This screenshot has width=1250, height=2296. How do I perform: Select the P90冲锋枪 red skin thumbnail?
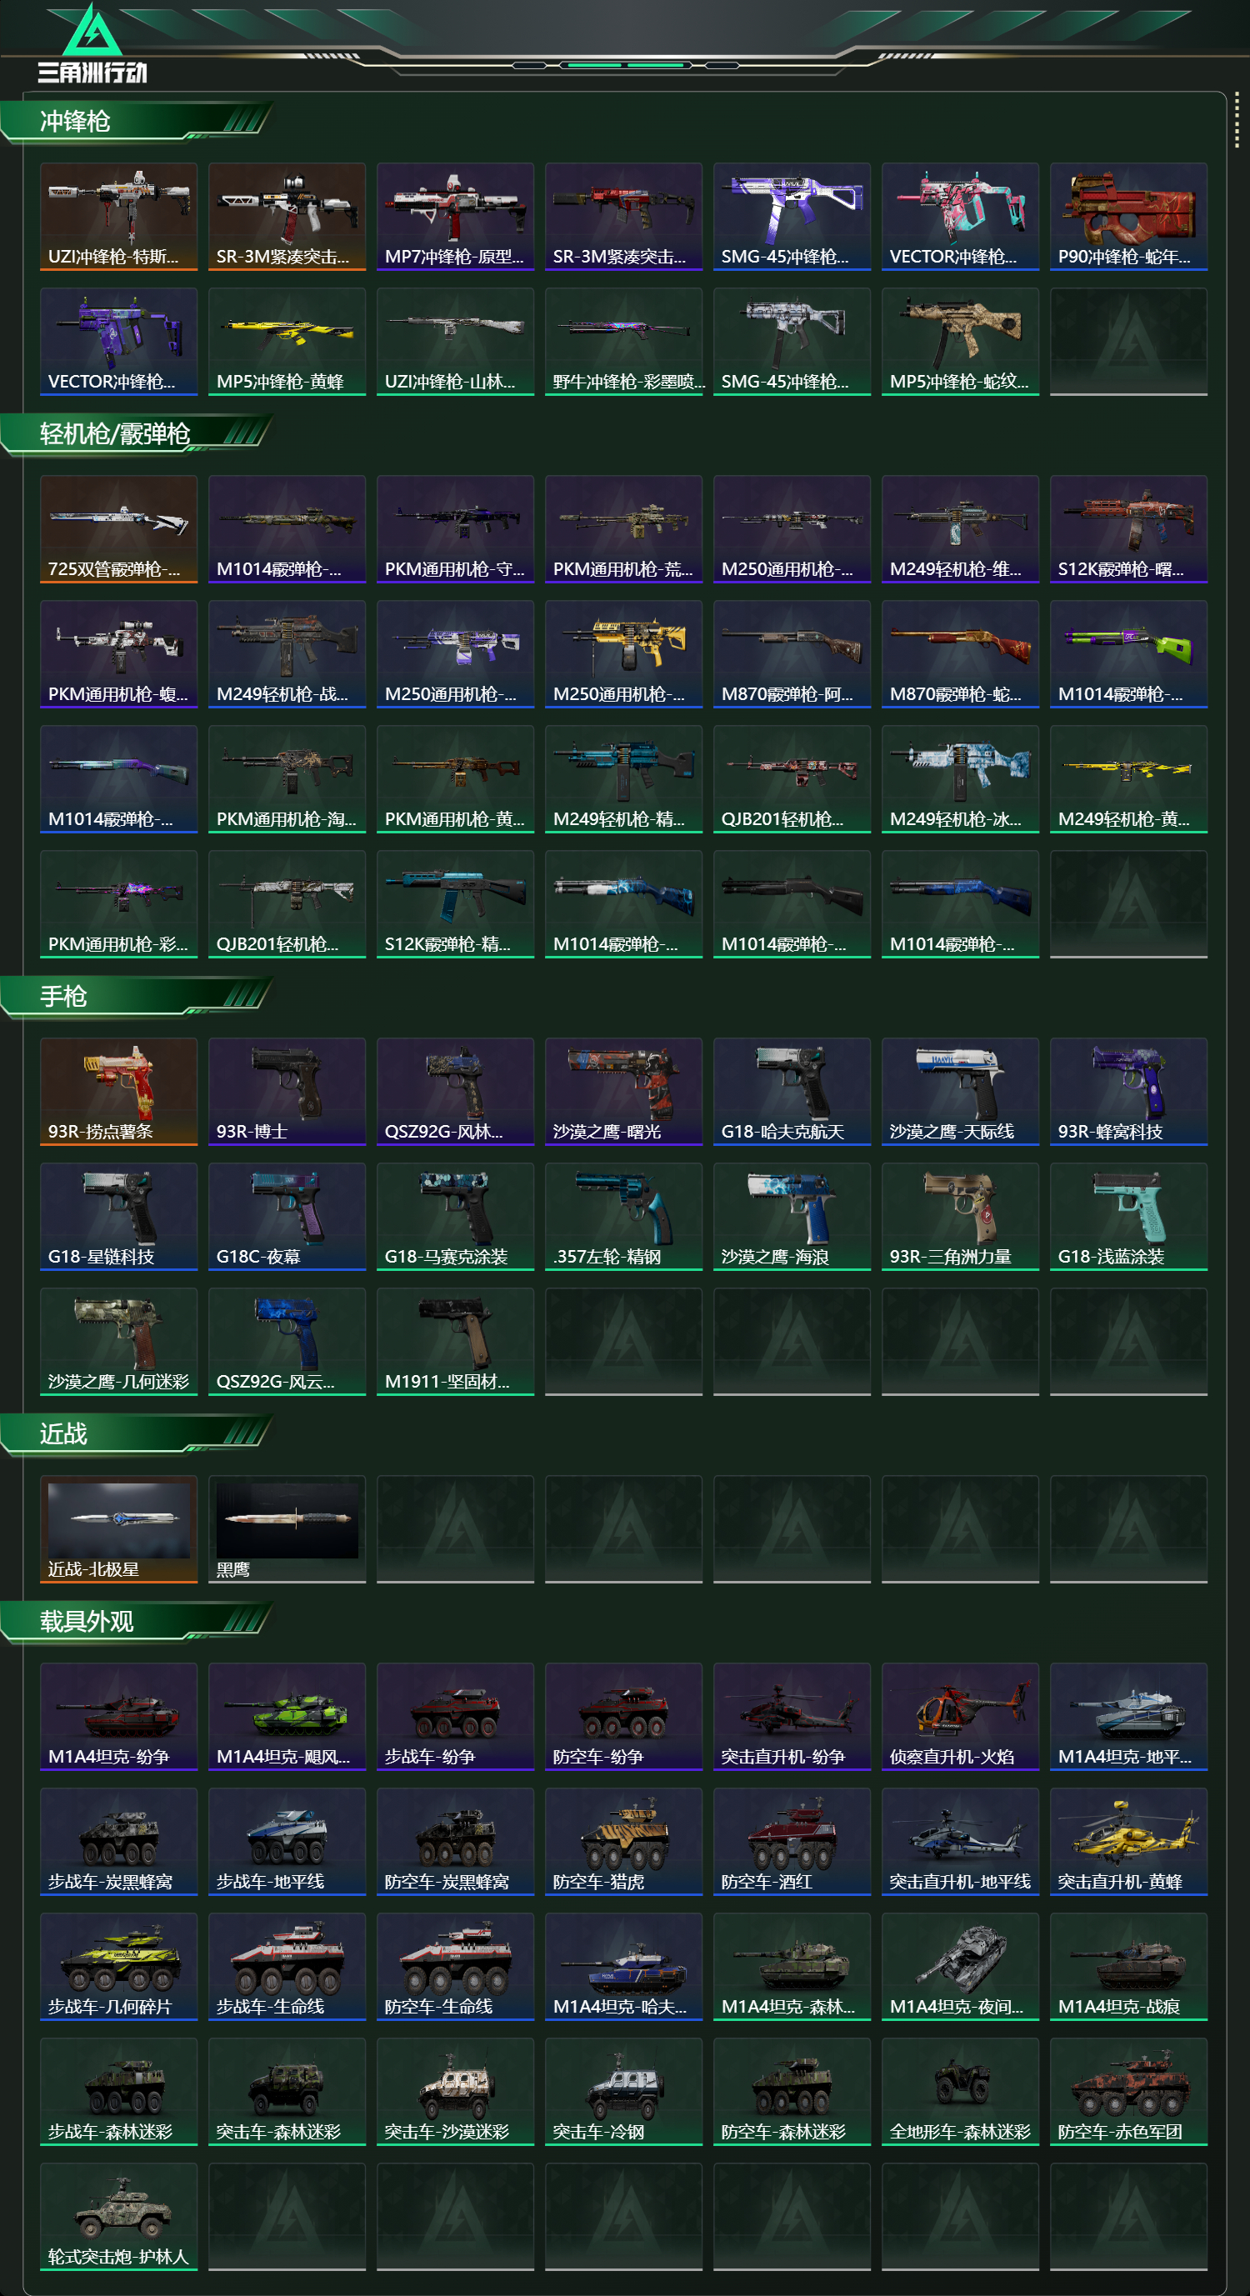pos(1128,216)
